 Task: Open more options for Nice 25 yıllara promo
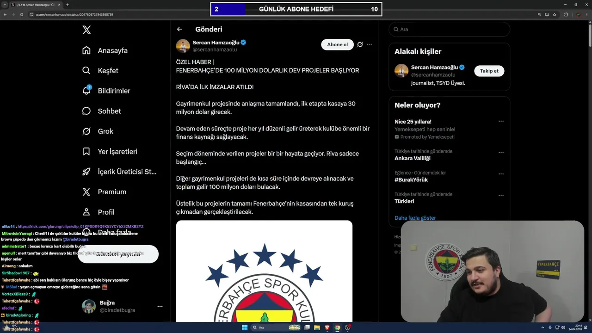pos(501,121)
